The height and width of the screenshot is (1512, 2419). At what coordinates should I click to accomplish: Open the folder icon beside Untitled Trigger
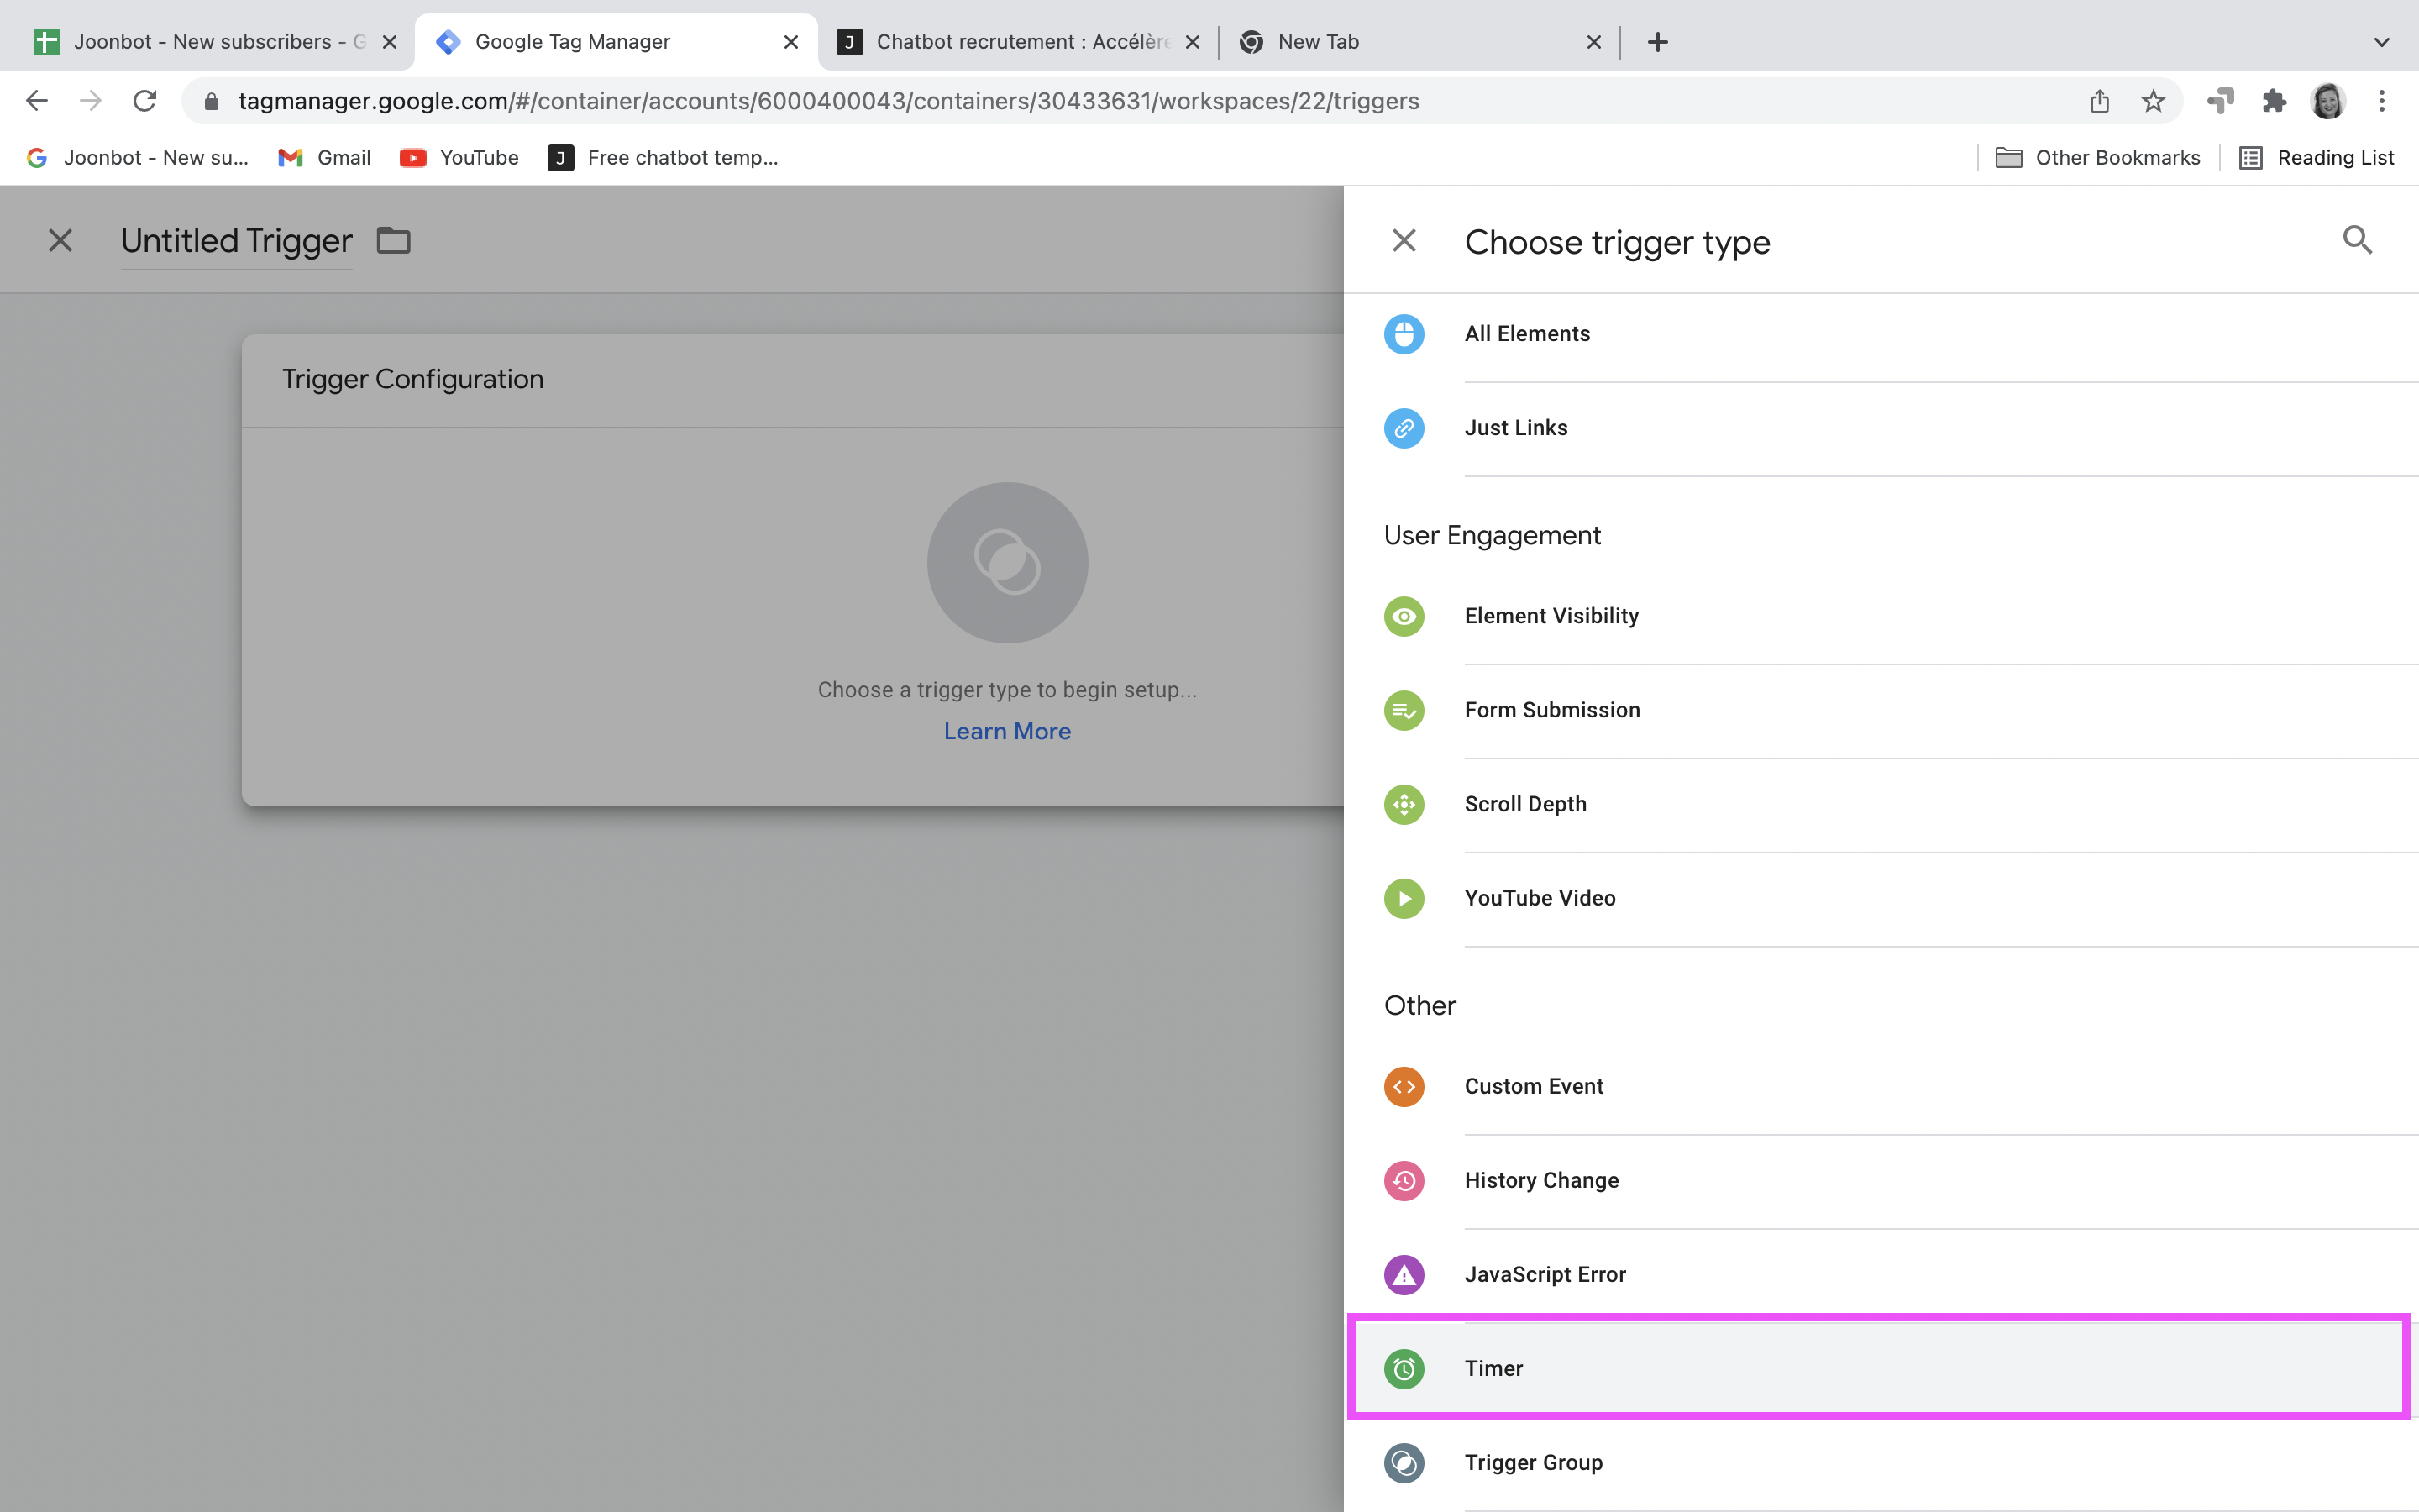[x=393, y=240]
